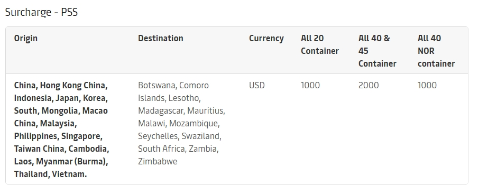Click the USD currency cell
The height and width of the screenshot is (194, 479).
[x=257, y=85]
